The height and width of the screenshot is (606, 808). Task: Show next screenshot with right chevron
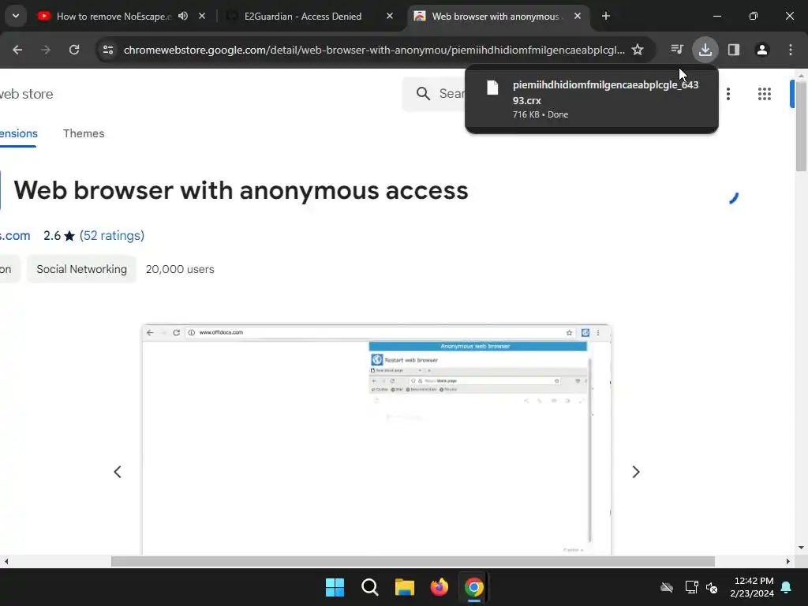coord(636,472)
